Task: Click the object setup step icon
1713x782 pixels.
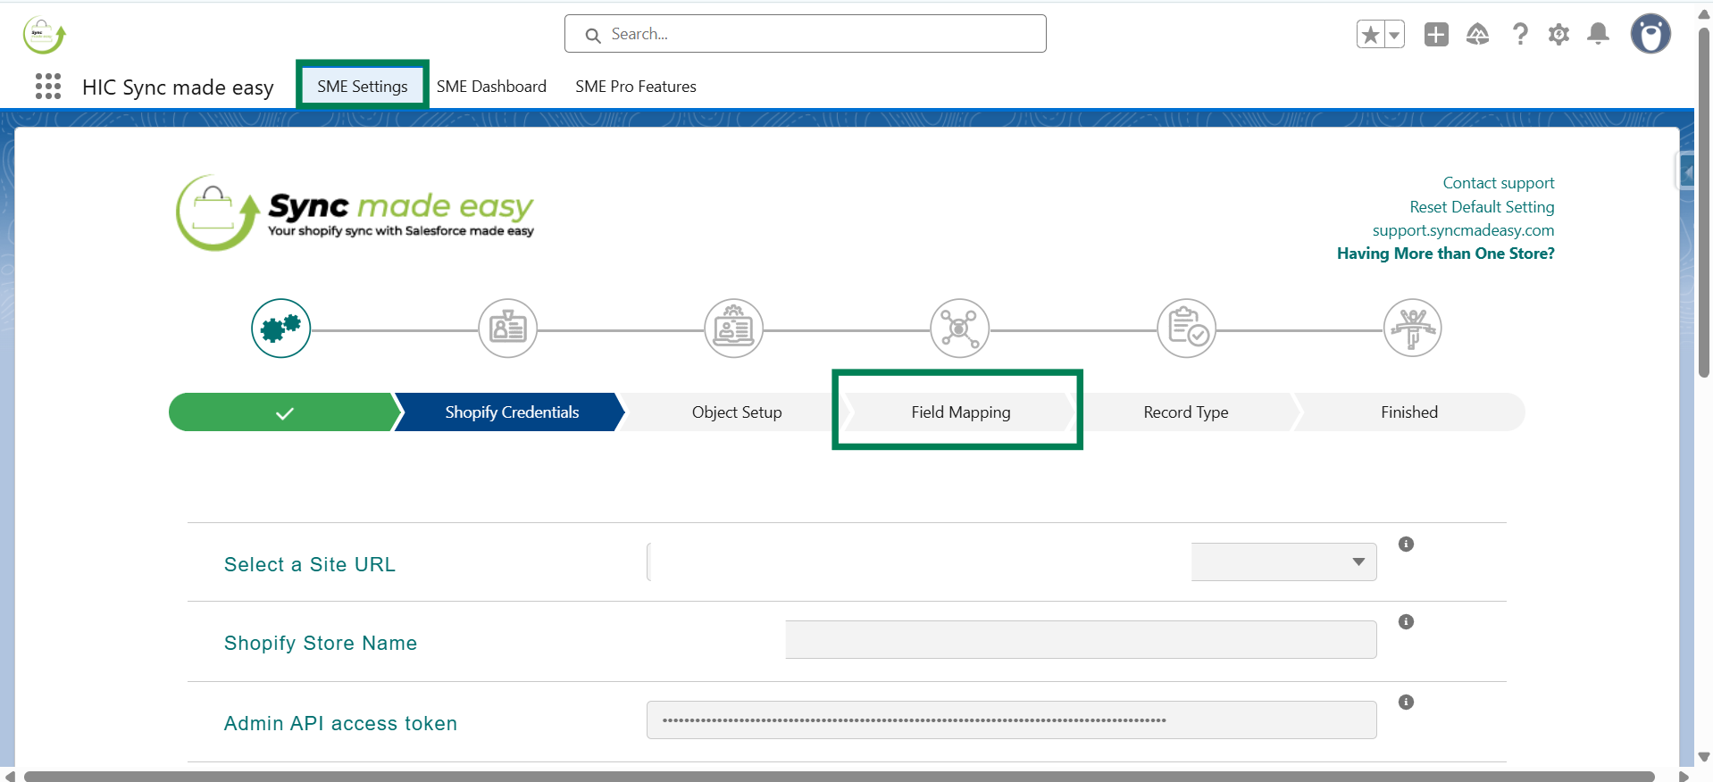Action: [734, 329]
